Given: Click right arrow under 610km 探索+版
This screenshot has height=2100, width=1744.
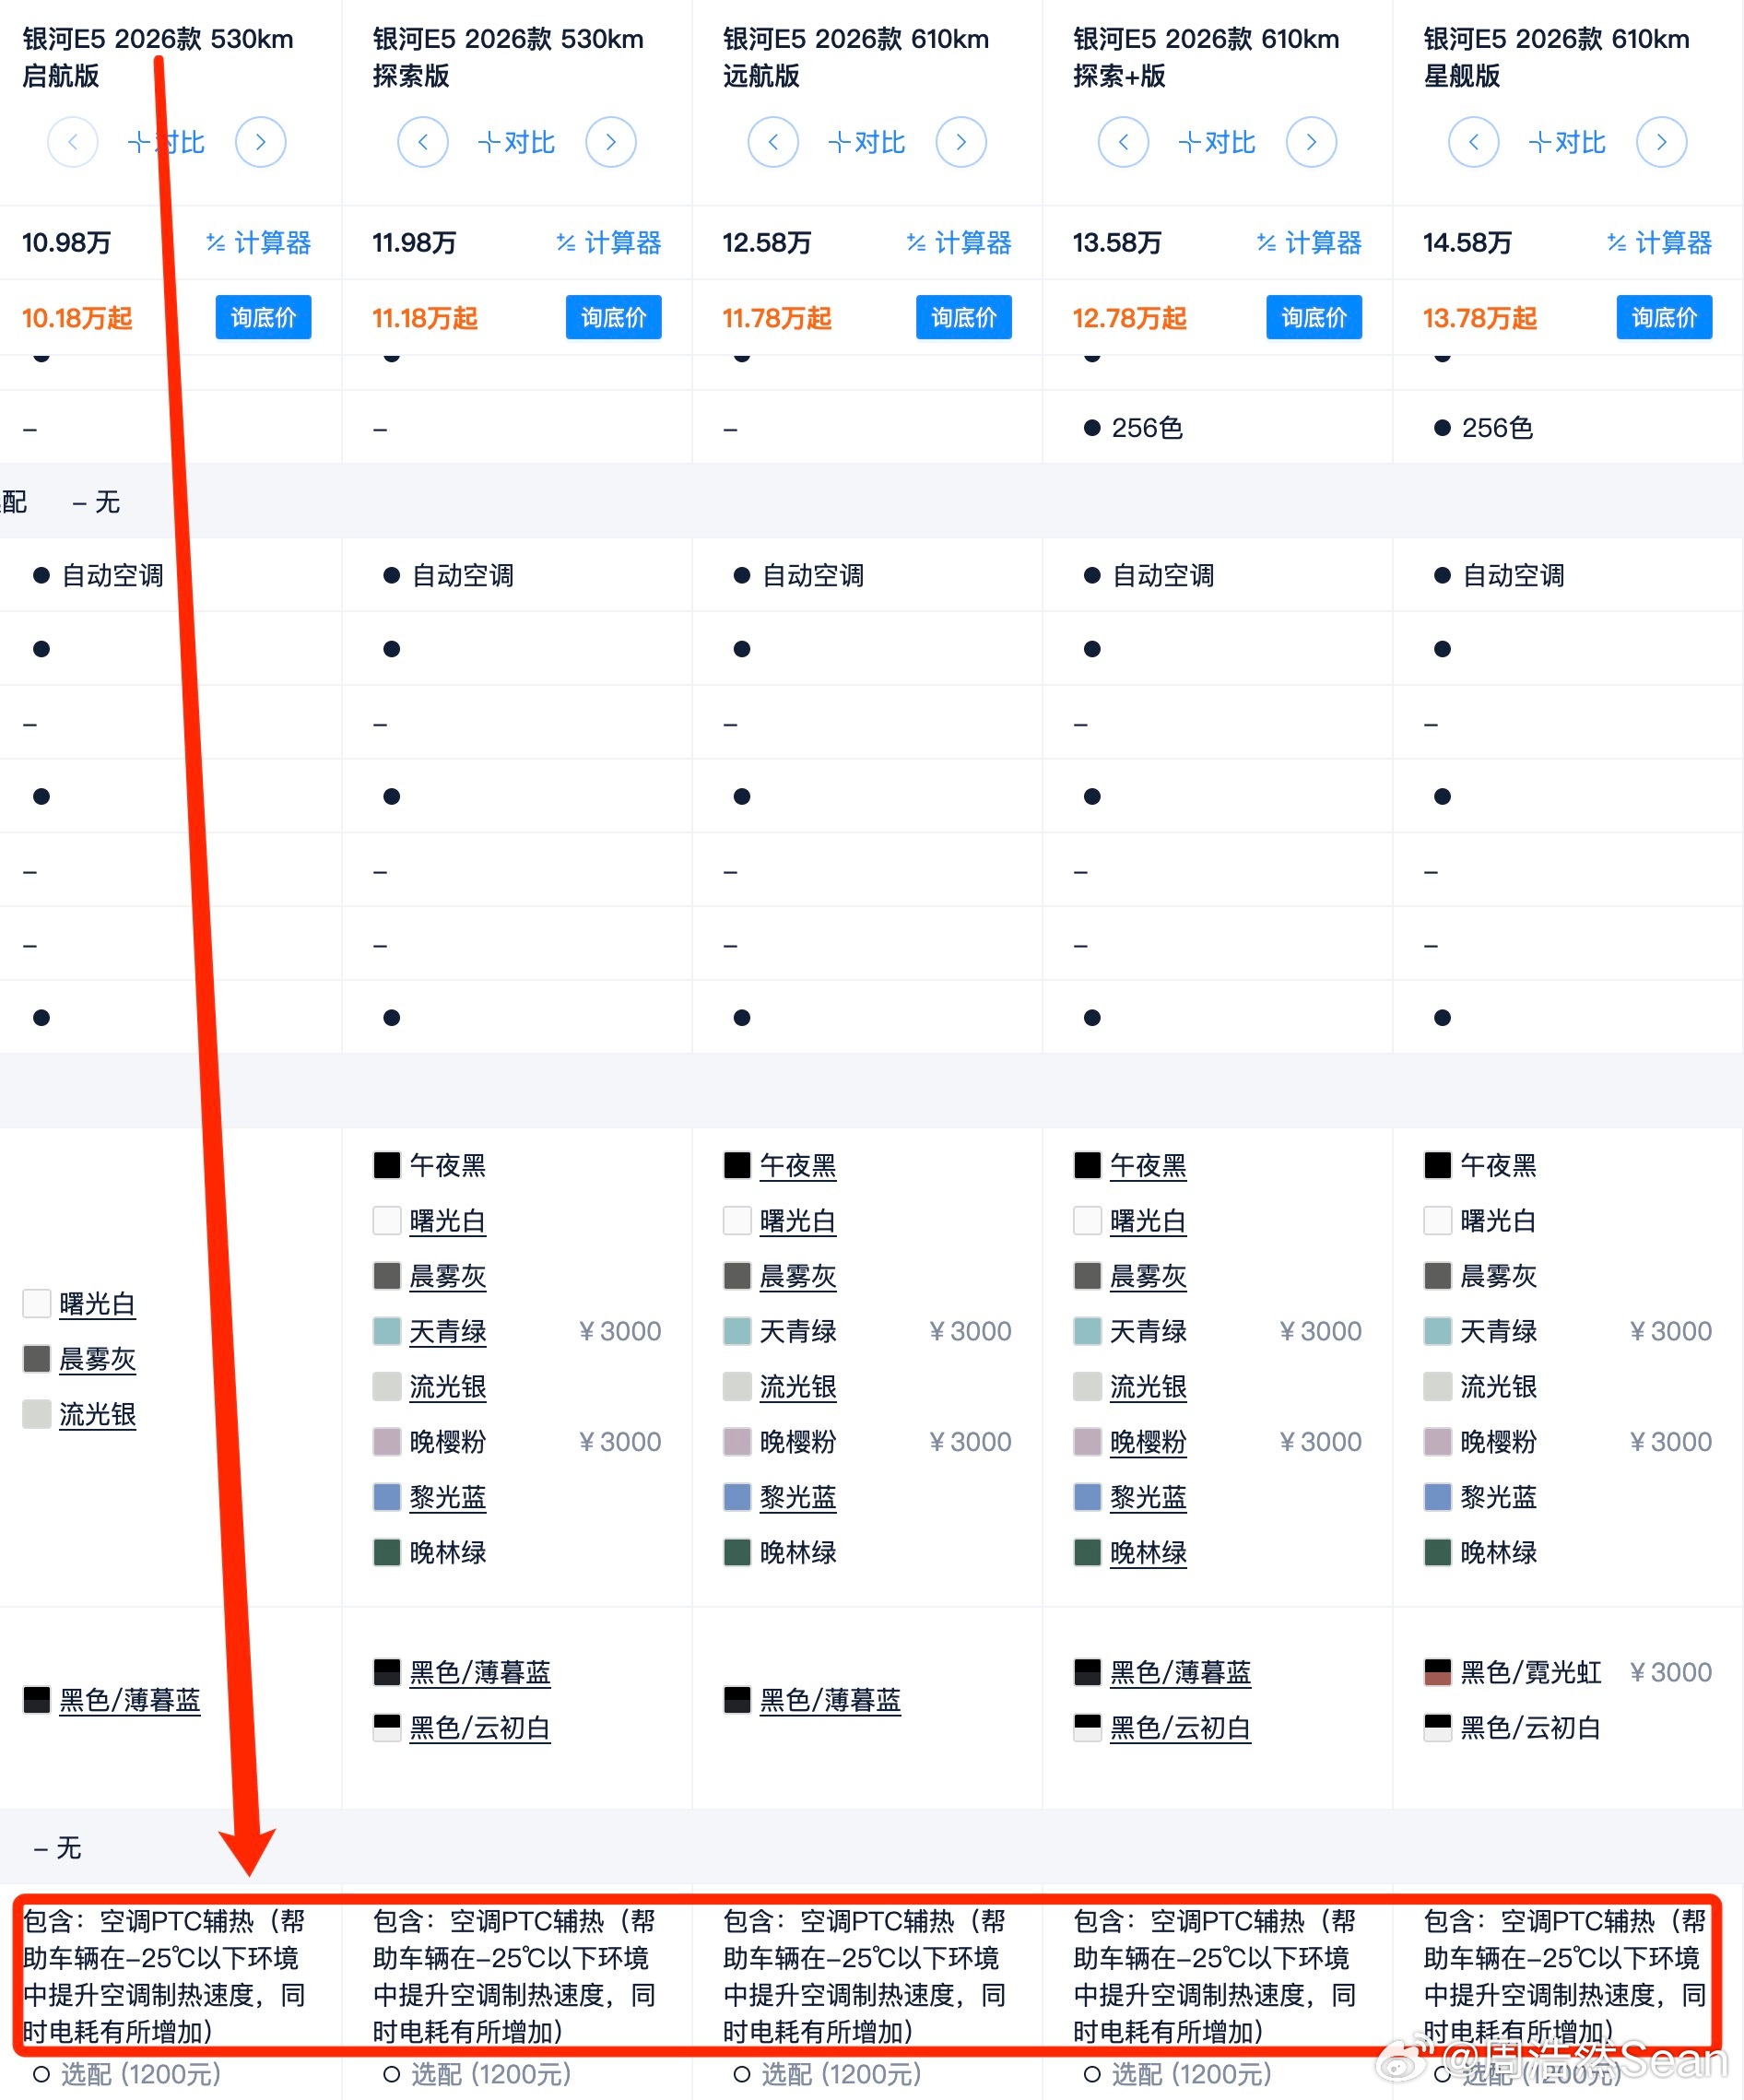Looking at the screenshot, I should click(1311, 142).
